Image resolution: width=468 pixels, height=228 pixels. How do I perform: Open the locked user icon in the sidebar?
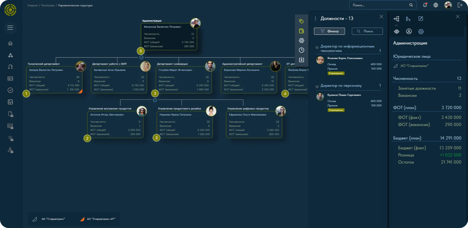tap(10, 150)
